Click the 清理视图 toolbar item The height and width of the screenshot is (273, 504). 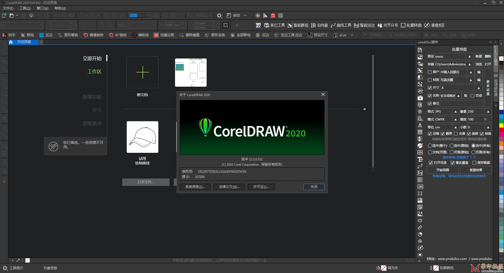click(434, 25)
